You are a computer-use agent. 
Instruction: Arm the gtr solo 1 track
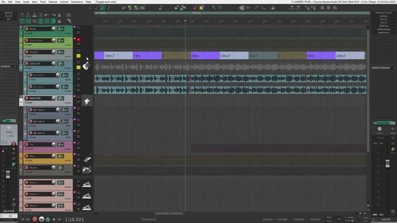point(31,110)
